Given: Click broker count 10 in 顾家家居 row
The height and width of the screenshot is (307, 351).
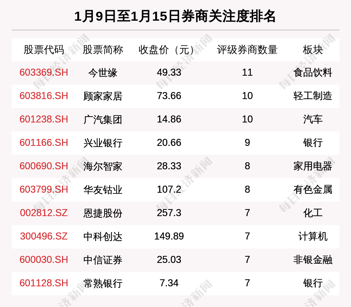Looking at the screenshot, I should coord(247,96).
